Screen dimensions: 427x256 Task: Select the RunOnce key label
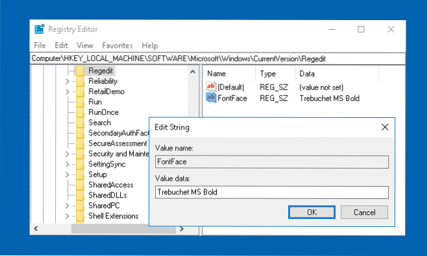coord(103,112)
